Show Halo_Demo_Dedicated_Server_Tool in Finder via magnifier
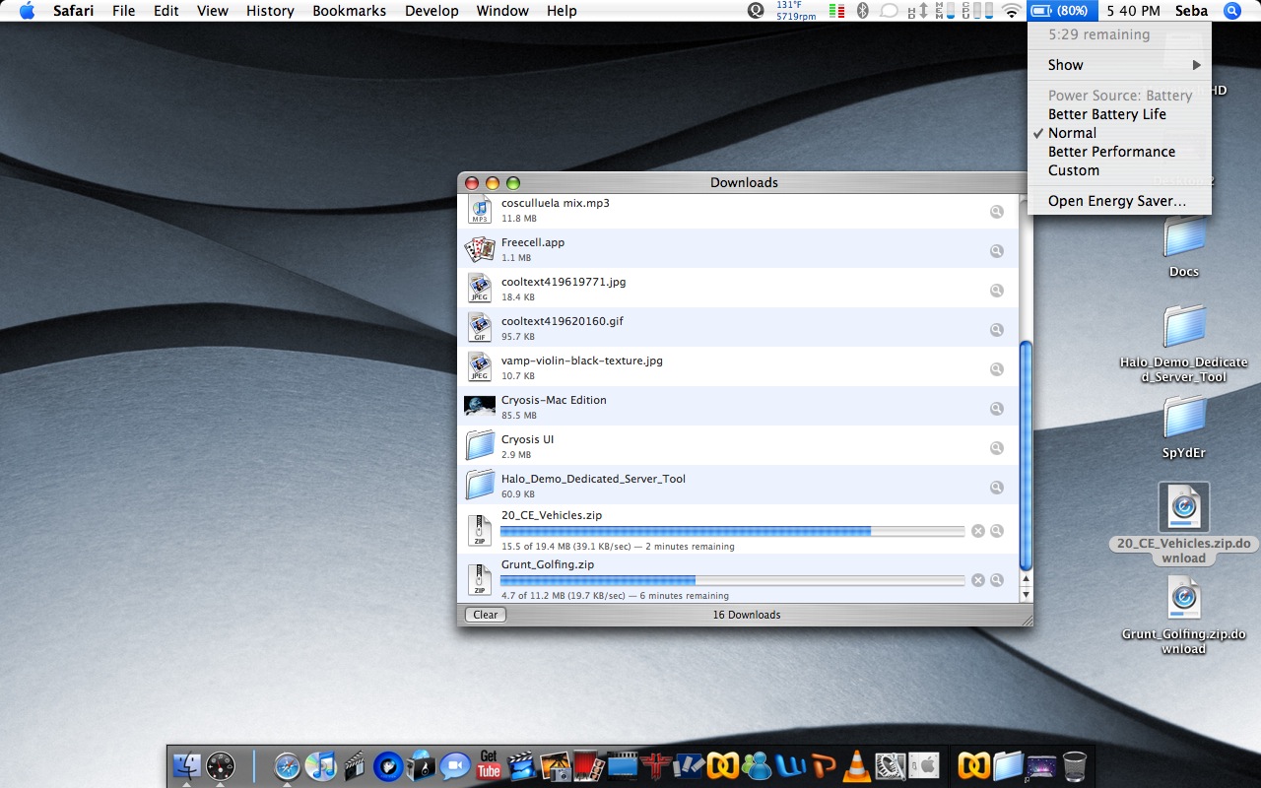This screenshot has width=1261, height=788. (997, 487)
